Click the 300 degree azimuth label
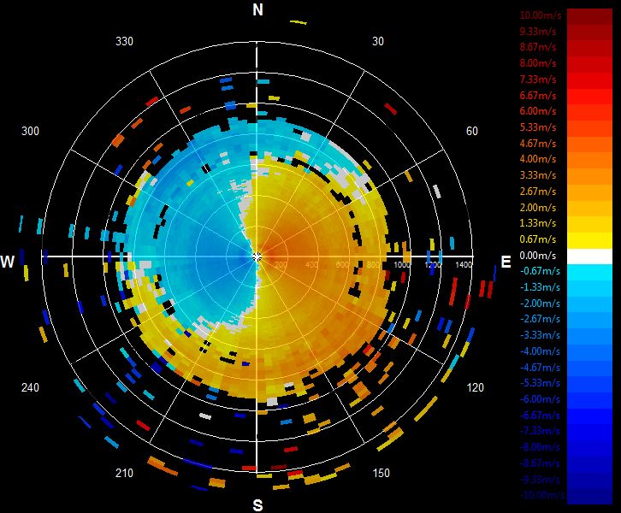This screenshot has width=621, height=513. coord(30,131)
